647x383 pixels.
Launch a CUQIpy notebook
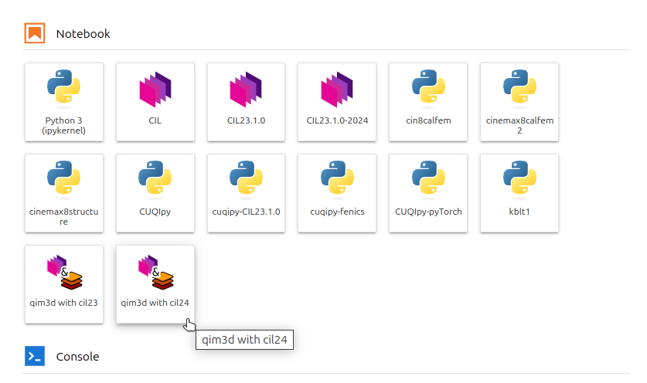tap(155, 193)
